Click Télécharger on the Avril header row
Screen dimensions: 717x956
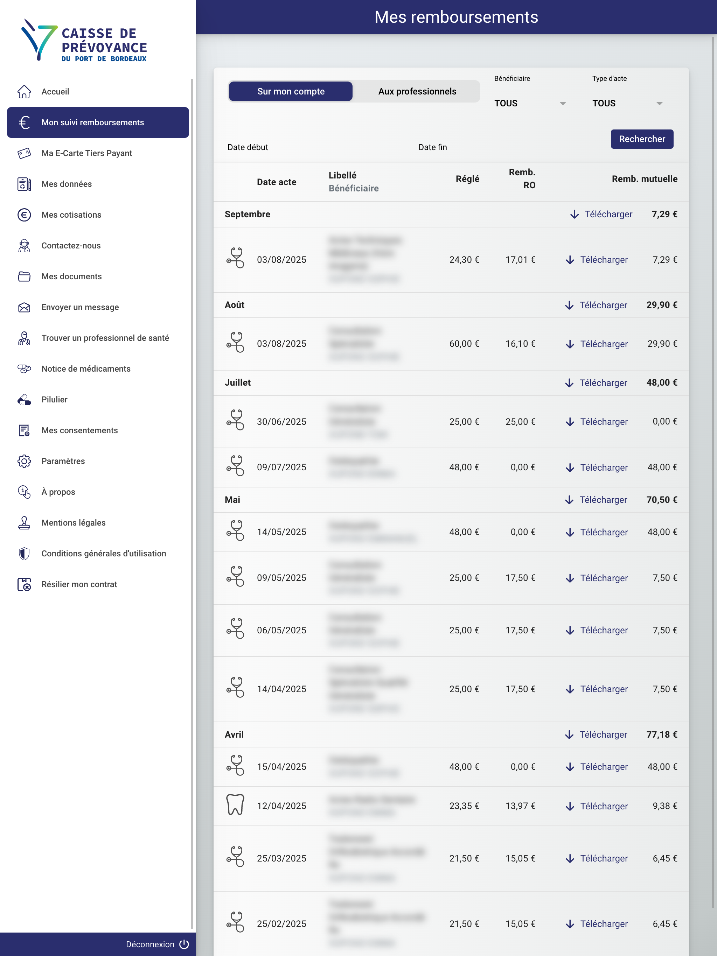coord(596,735)
